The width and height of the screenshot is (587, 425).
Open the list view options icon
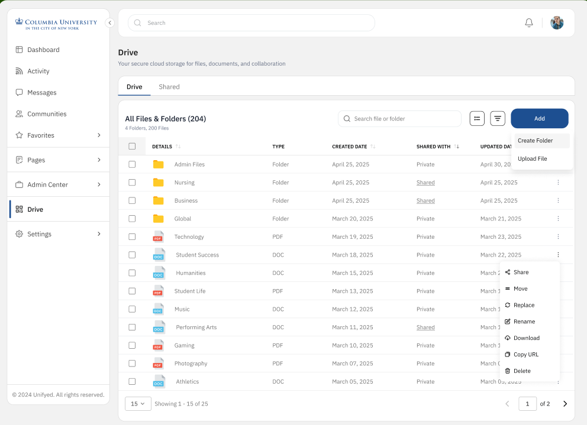(477, 119)
